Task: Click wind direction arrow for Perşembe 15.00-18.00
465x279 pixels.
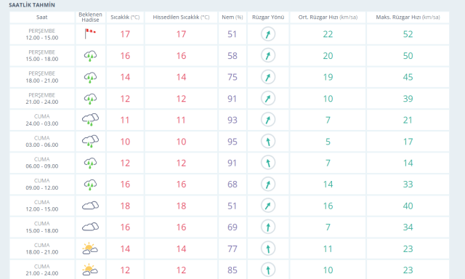Action: [x=268, y=55]
